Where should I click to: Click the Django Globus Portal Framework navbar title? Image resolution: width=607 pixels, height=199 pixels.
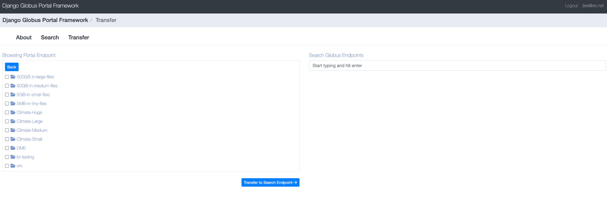(40, 6)
